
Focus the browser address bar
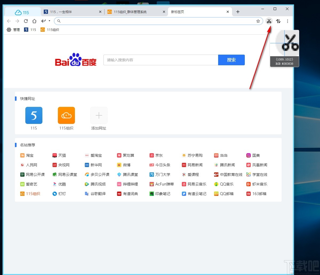pos(158,21)
